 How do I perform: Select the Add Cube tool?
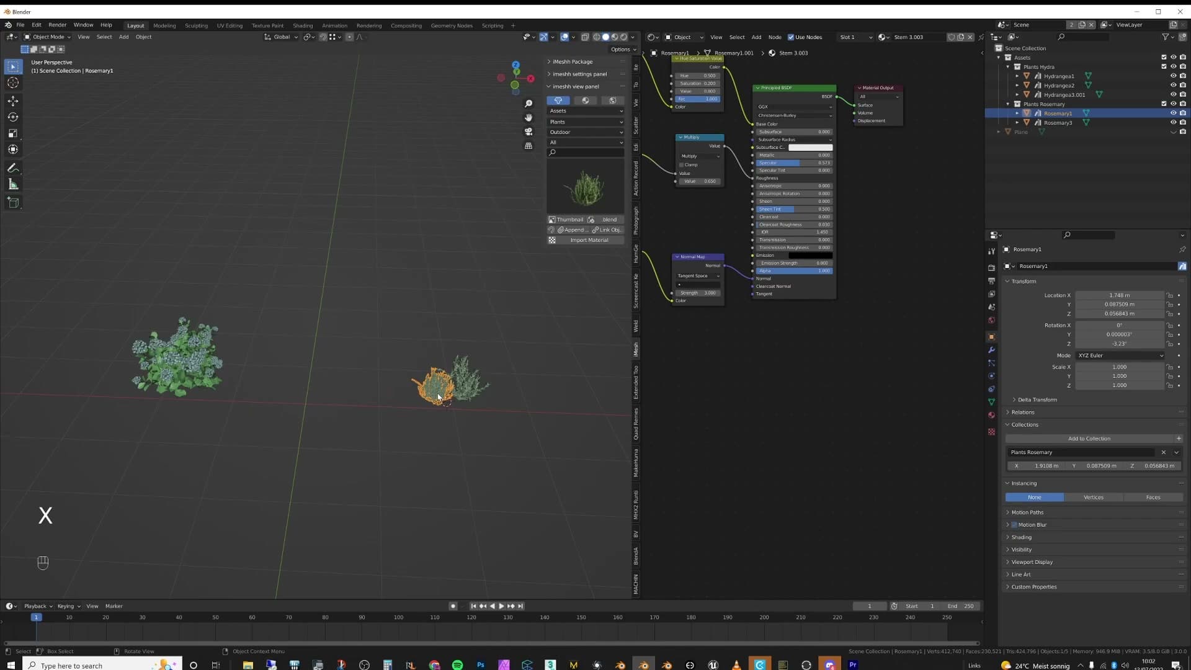(13, 202)
